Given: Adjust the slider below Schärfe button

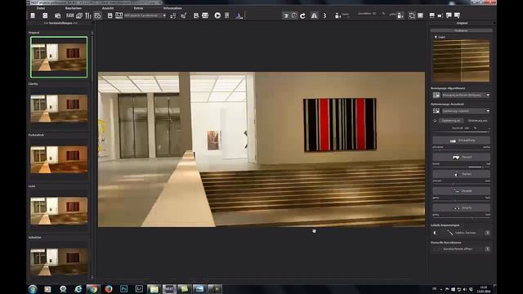Looking at the screenshot, I should pos(461,218).
